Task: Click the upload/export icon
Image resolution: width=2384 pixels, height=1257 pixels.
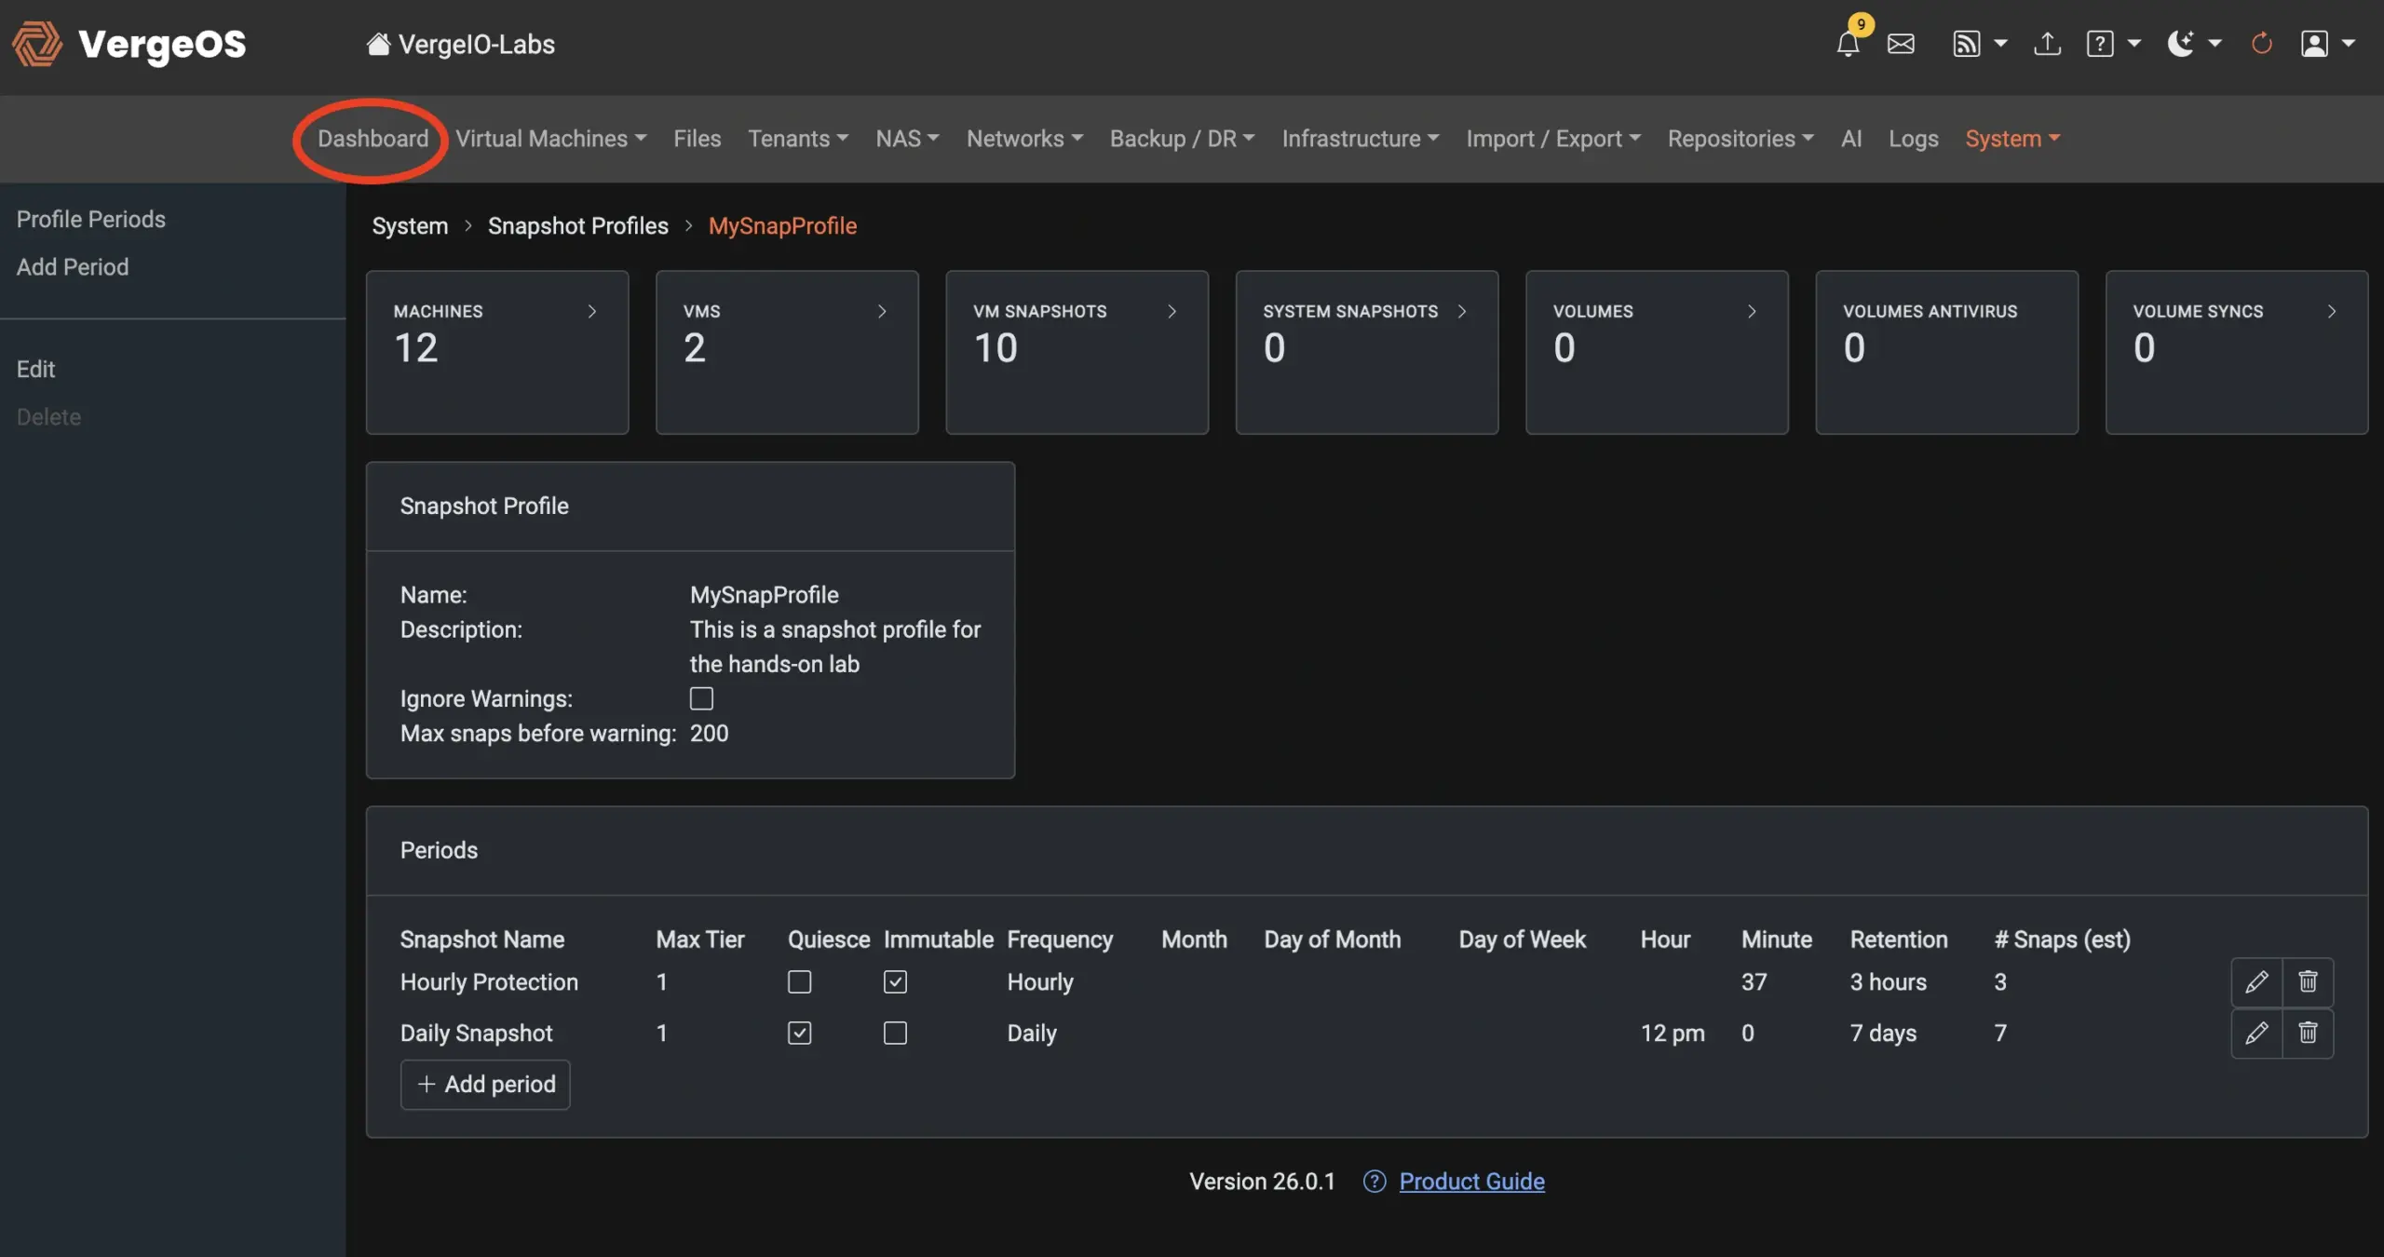Action: point(2046,44)
